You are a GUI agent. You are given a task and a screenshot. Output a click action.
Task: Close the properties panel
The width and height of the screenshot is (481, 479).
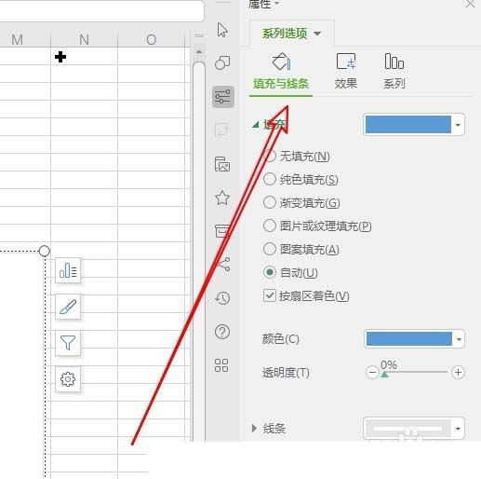point(471,4)
